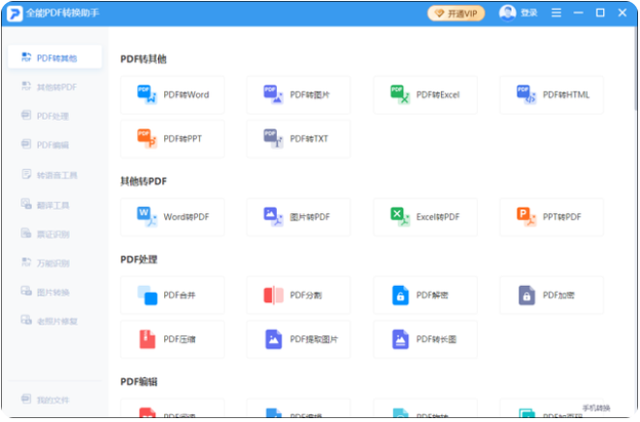Select the PDF转图片 tool
The width and height of the screenshot is (640, 422).
click(x=299, y=95)
